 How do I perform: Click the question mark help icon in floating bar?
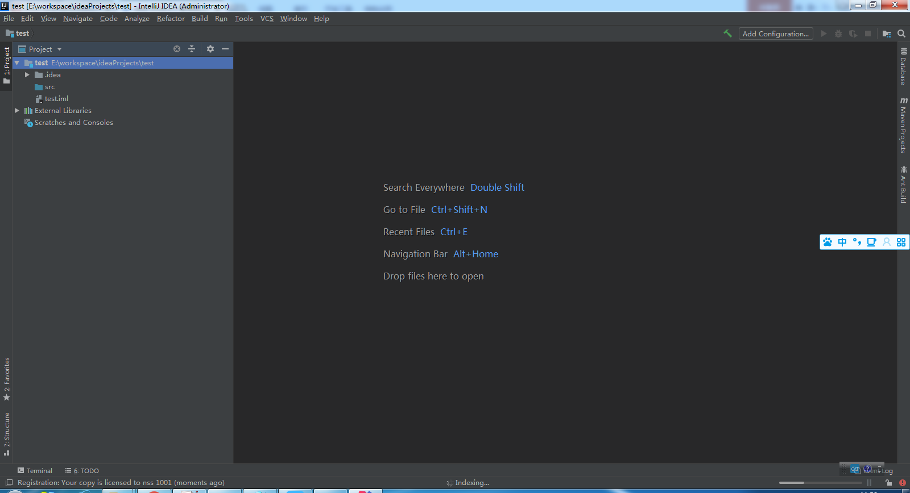867,469
